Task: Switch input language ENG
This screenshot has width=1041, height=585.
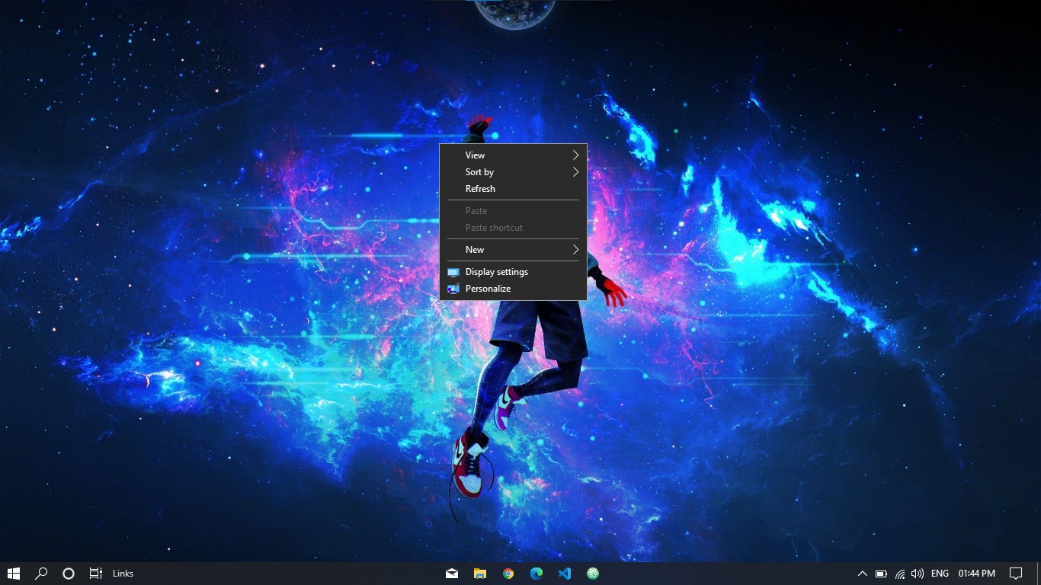Action: click(x=940, y=574)
